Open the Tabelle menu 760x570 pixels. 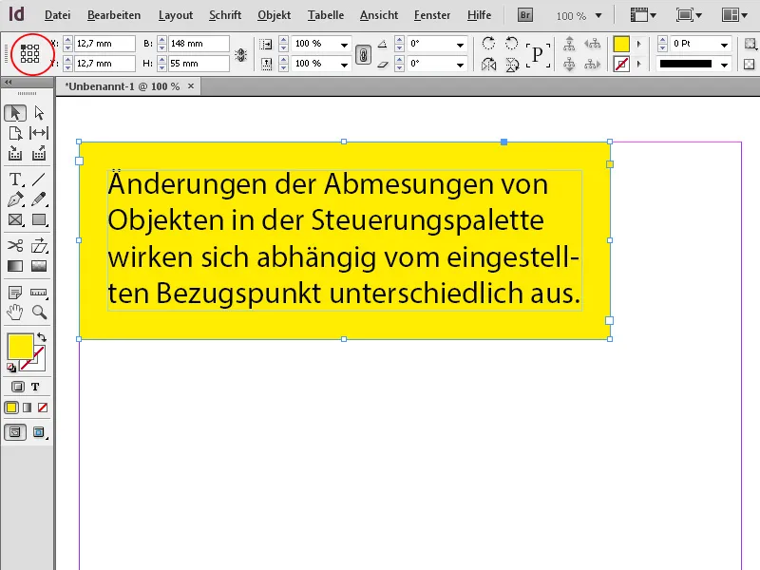coord(326,15)
